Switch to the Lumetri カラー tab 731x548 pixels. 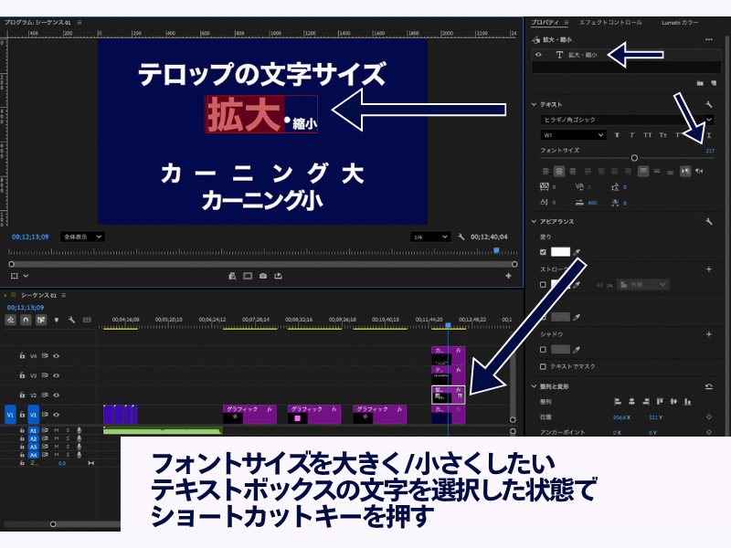(x=681, y=22)
